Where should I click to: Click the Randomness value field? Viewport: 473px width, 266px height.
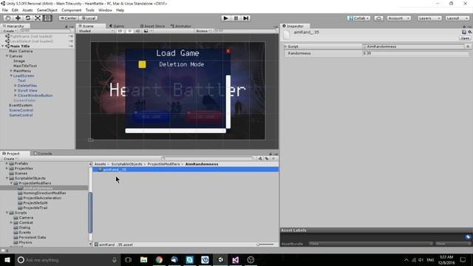pos(416,53)
